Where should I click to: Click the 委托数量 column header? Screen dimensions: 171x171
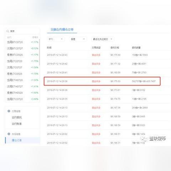coord(136,48)
